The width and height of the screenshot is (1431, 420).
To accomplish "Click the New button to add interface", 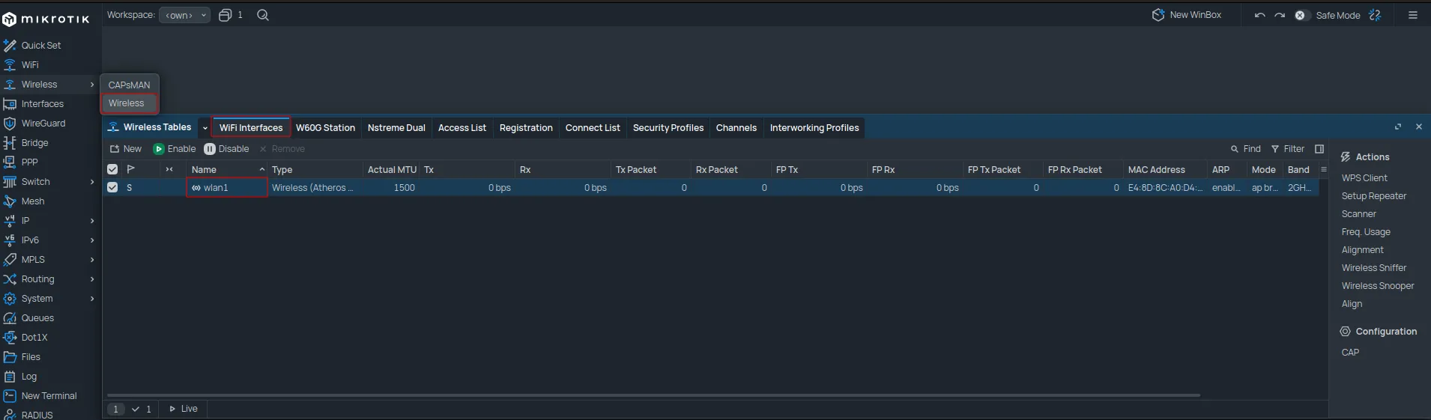I will coord(126,149).
